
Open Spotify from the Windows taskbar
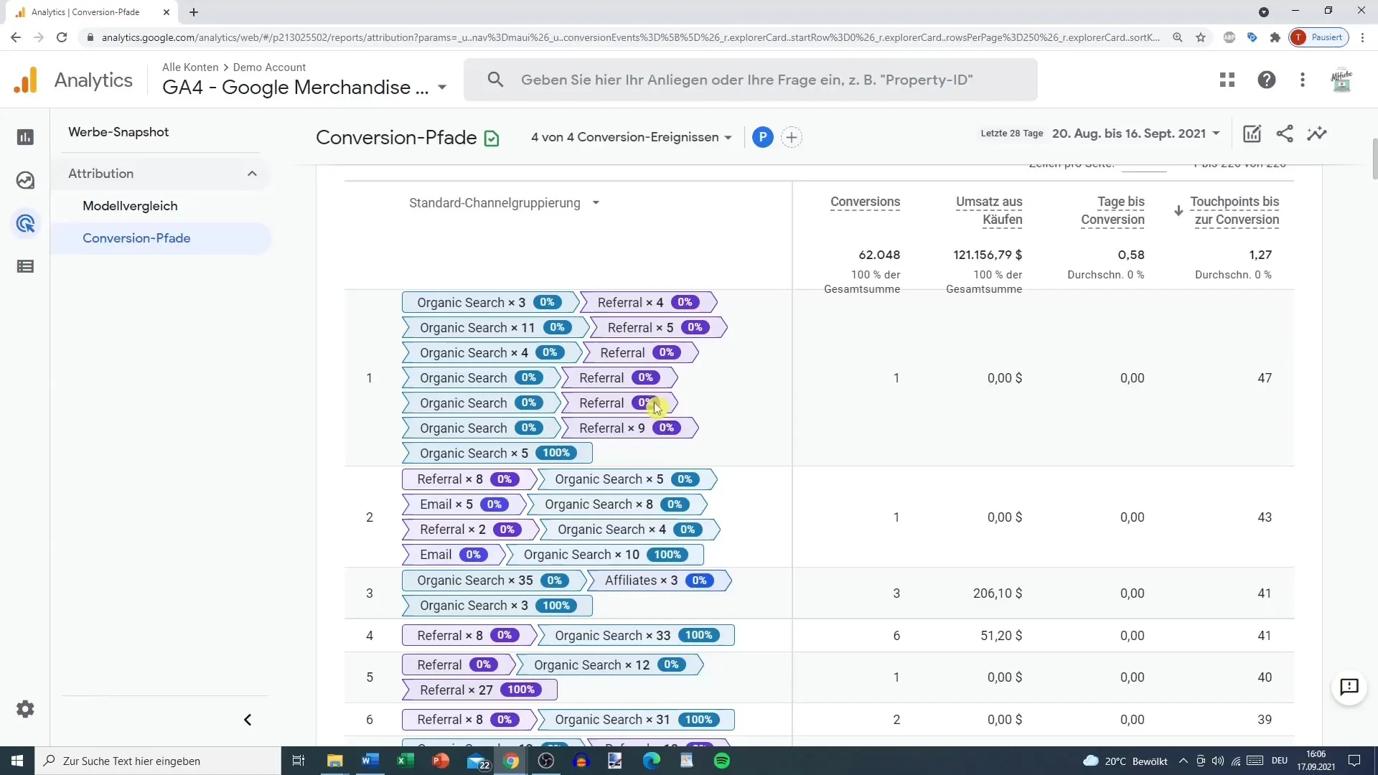click(x=722, y=761)
